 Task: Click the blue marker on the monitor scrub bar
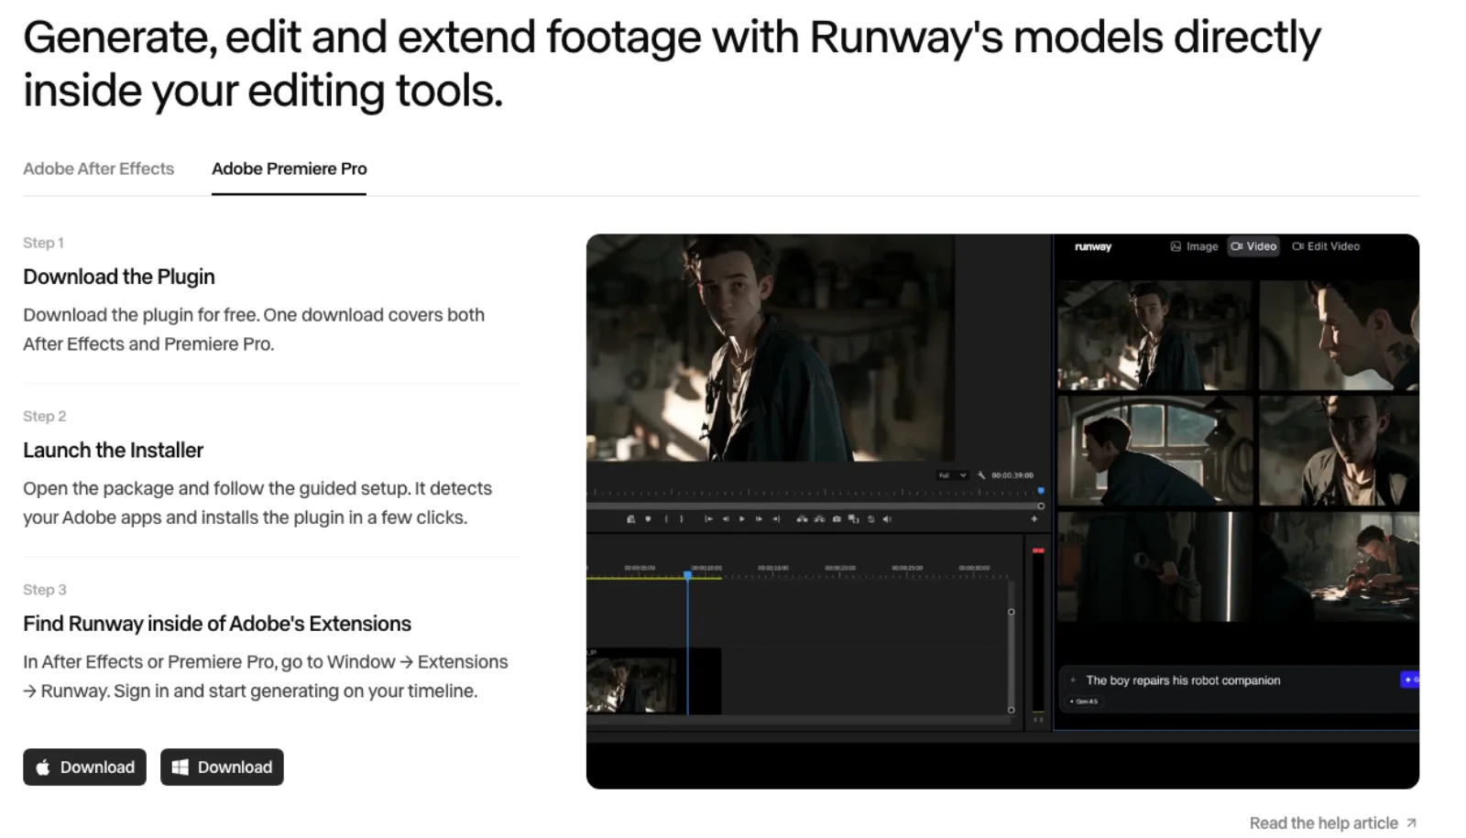[1041, 491]
